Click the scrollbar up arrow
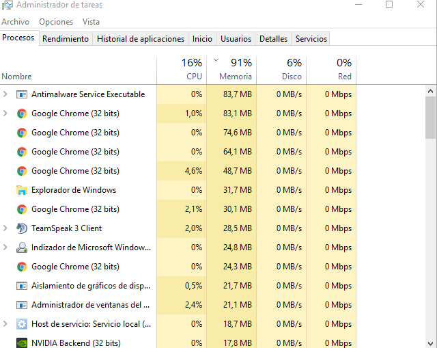Viewport: 437px width, 348px height. tap(431, 91)
